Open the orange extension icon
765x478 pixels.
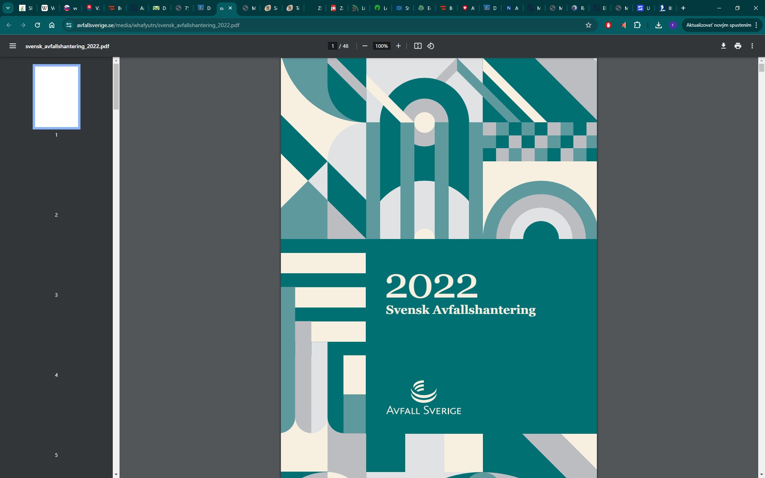tap(623, 25)
